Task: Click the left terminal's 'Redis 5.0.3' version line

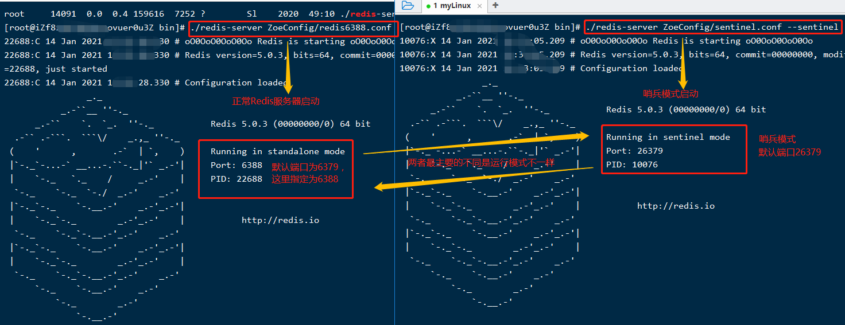Action: (x=290, y=124)
